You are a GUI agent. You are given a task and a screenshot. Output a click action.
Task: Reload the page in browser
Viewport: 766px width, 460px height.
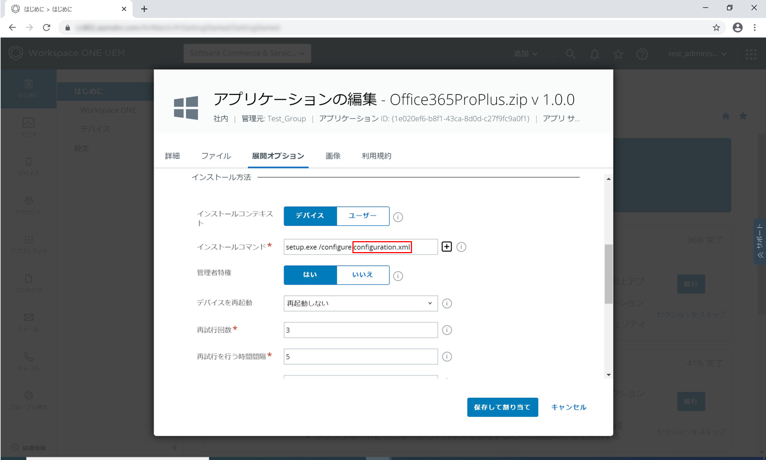[x=46, y=28]
